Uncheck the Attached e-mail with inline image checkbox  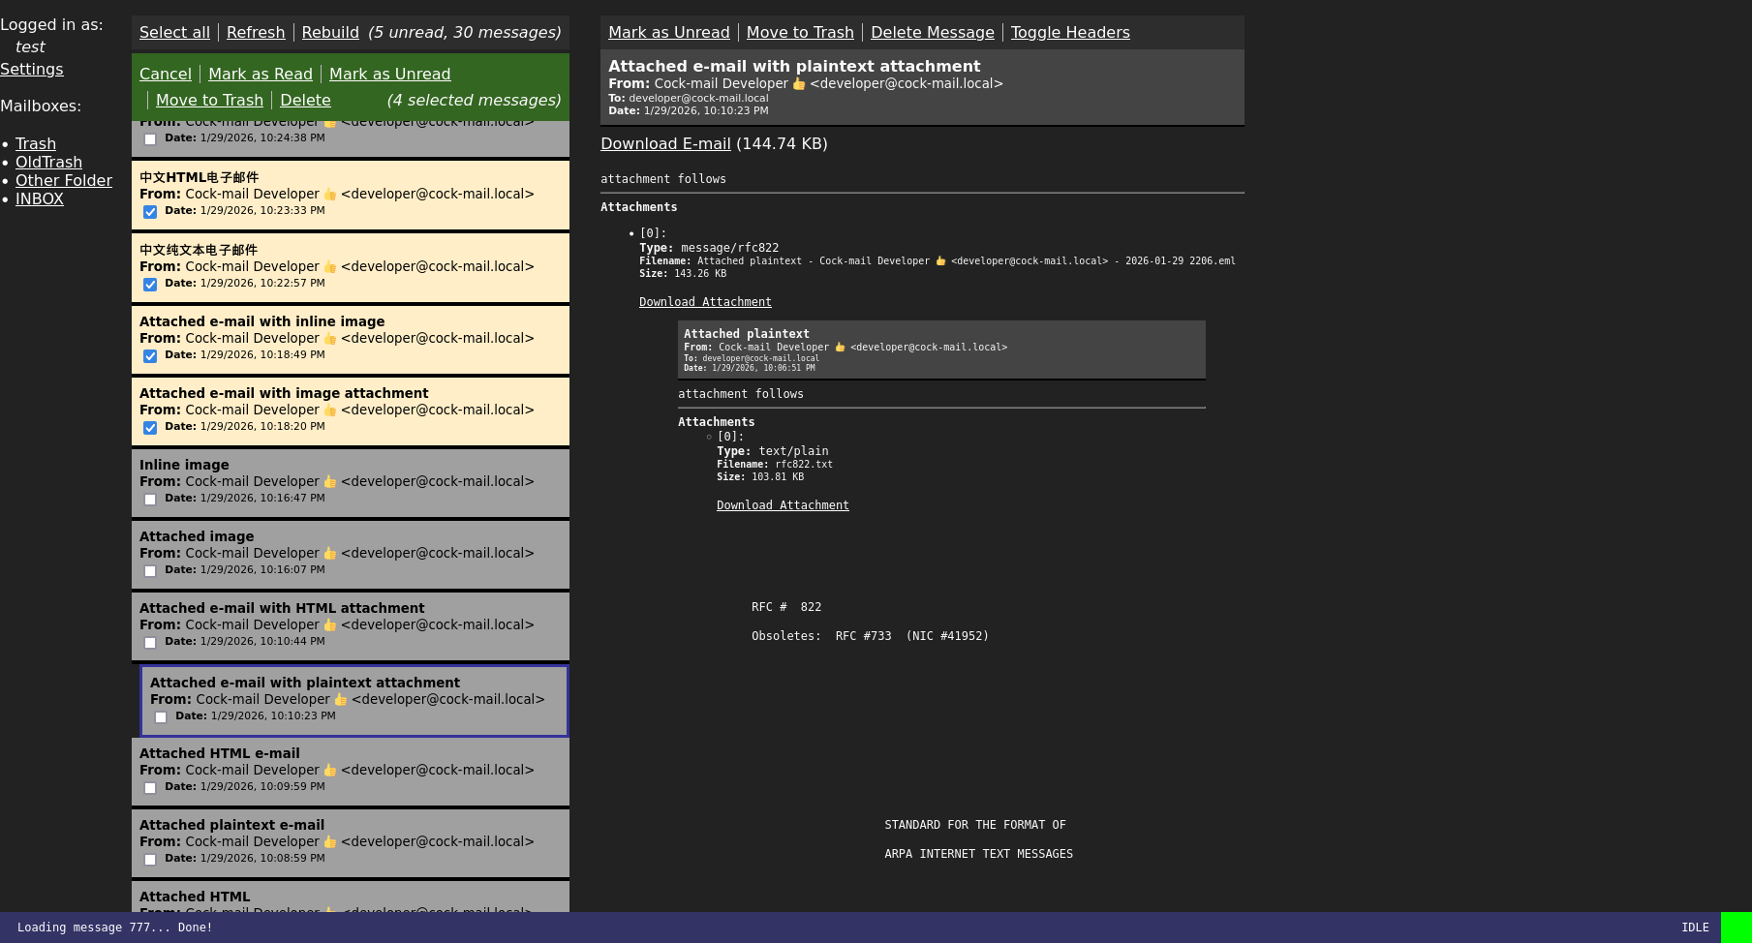point(150,356)
